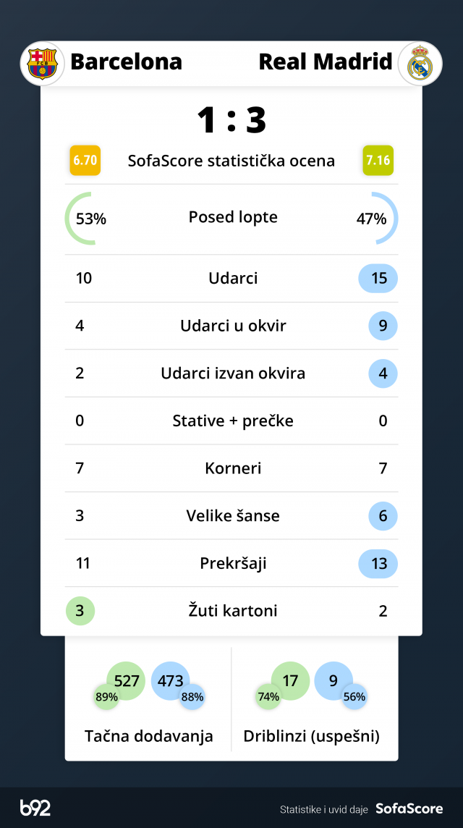Viewport: 463px width, 828px height.
Task: Click the Real Madrid team name
Action: (x=326, y=62)
